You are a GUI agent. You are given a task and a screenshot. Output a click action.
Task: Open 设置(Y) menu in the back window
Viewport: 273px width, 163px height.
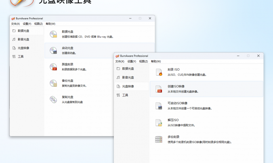tap(27, 24)
